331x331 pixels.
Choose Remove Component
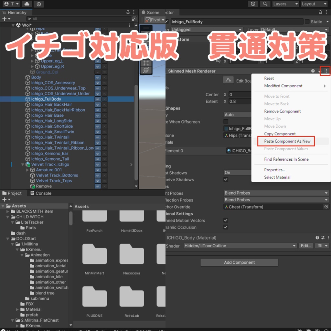click(x=282, y=111)
